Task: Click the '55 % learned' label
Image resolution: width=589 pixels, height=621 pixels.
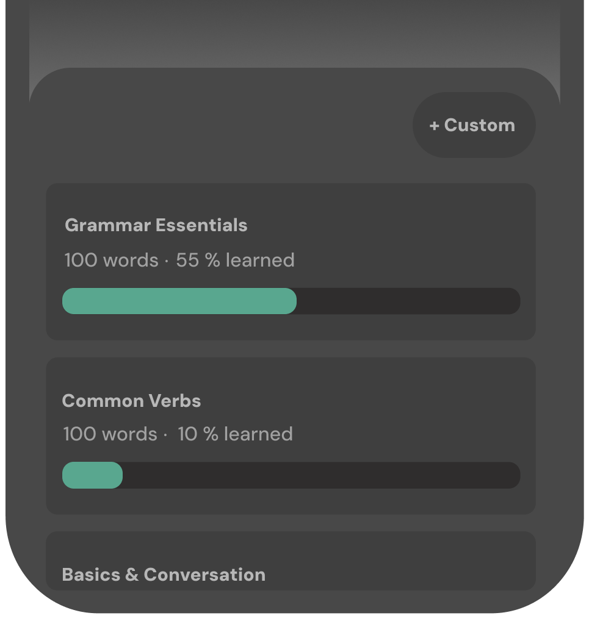Action: pyautogui.click(x=235, y=260)
